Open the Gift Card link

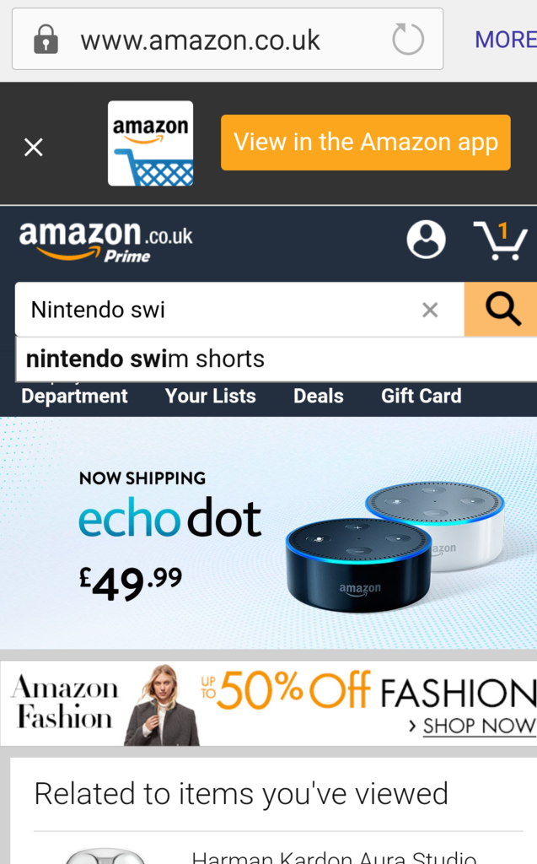[x=422, y=397]
